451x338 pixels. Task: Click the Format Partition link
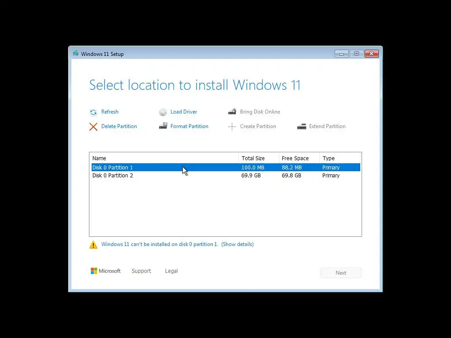[x=189, y=126]
